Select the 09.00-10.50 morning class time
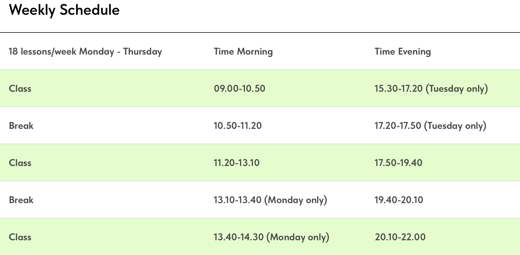 (x=240, y=88)
